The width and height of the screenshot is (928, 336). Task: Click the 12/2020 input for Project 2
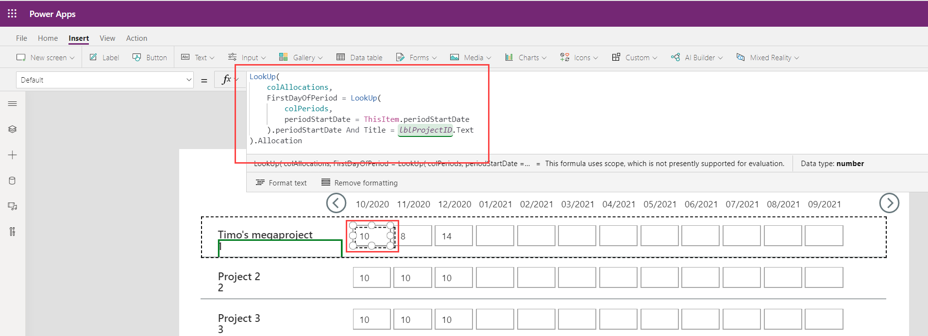point(454,278)
